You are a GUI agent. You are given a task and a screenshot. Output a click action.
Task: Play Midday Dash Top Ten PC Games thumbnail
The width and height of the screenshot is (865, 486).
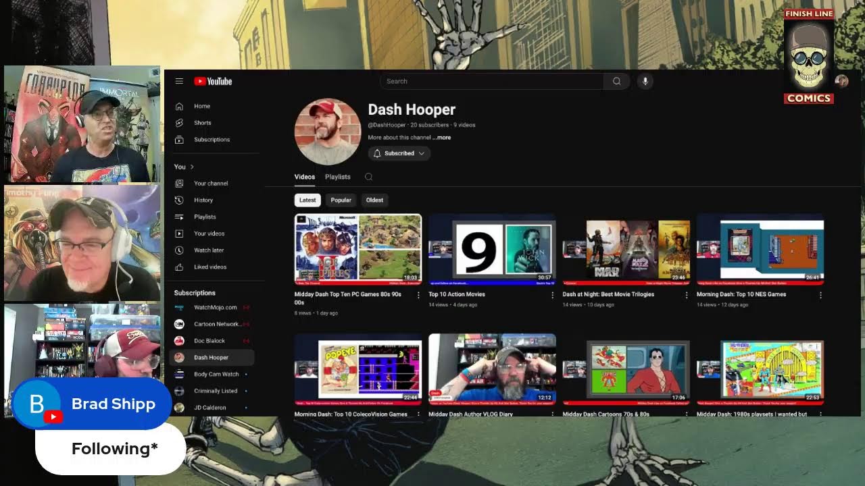[358, 250]
